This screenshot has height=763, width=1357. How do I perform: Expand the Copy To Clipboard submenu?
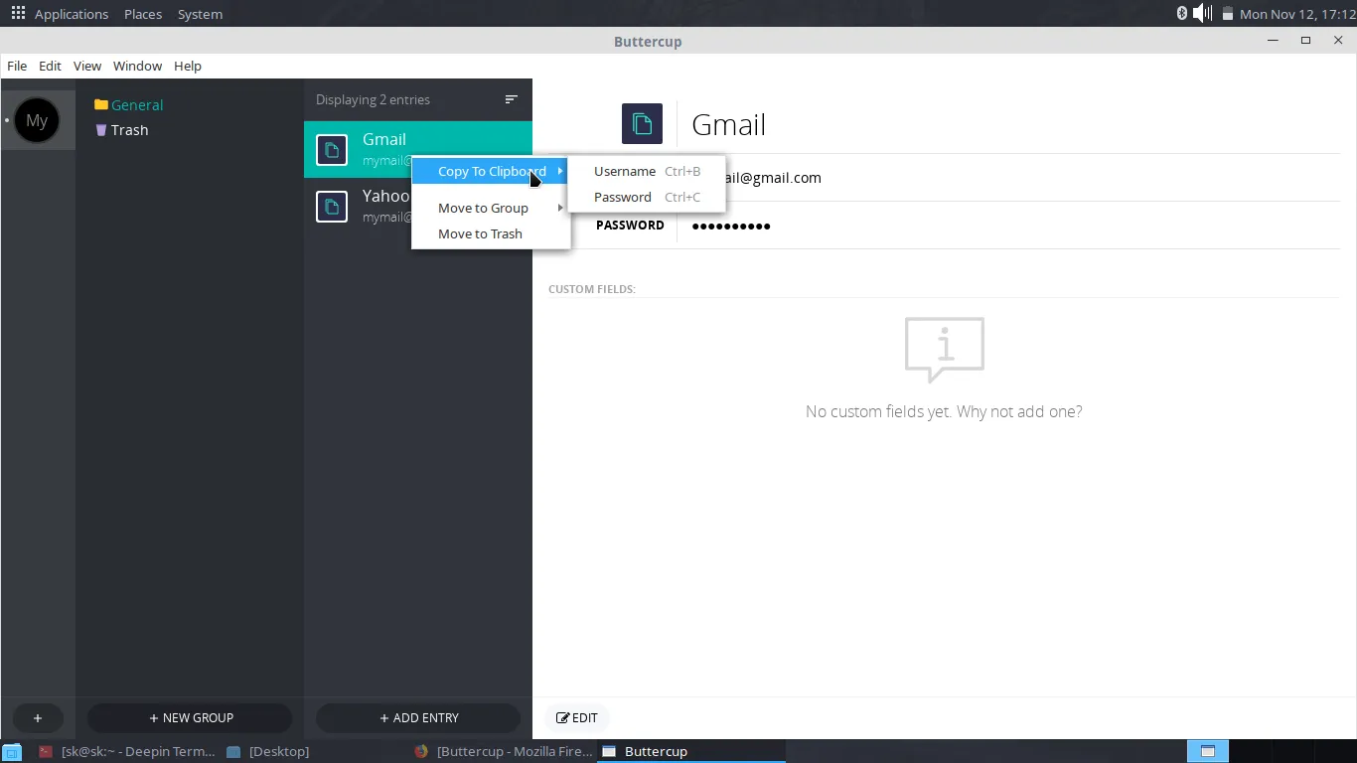(x=492, y=171)
